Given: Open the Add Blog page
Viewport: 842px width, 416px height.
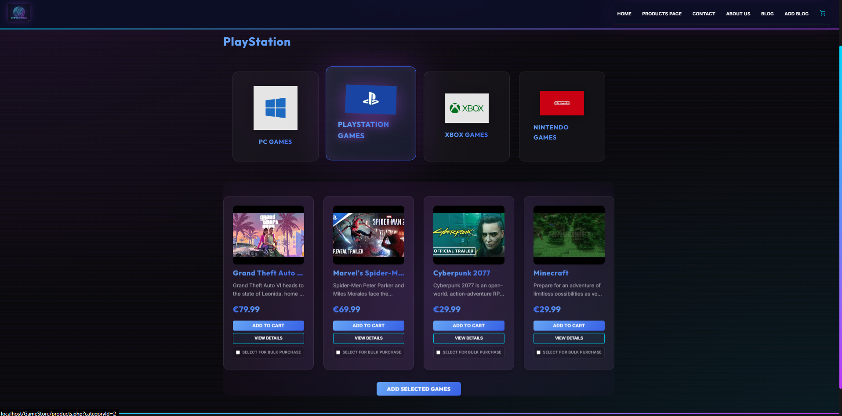Looking at the screenshot, I should pyautogui.click(x=796, y=14).
